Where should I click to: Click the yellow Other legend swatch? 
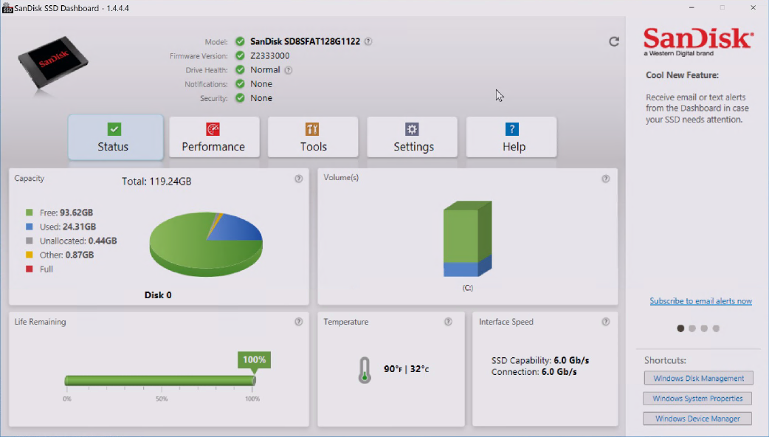pos(30,255)
